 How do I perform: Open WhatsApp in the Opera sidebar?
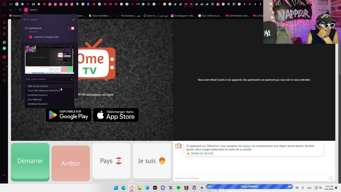tap(4, 48)
